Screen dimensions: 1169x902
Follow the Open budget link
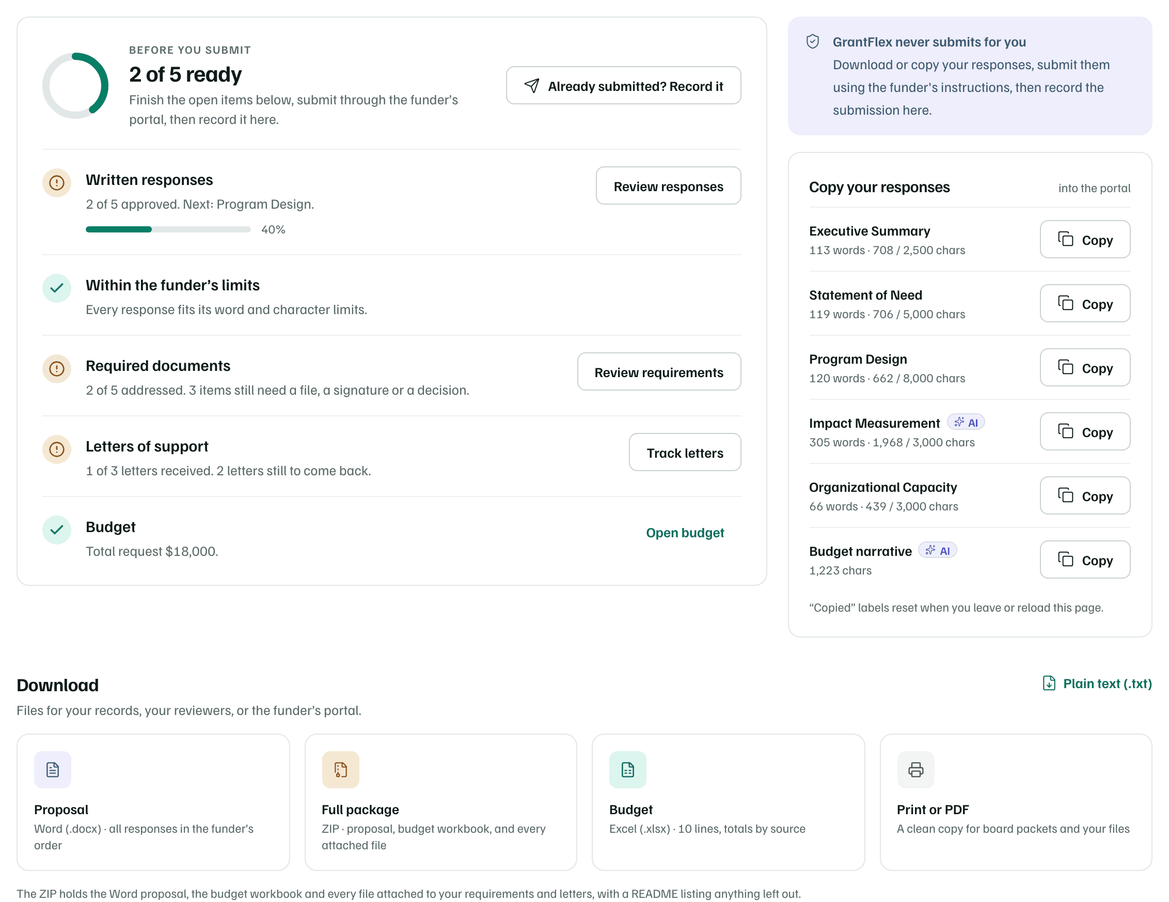pyautogui.click(x=685, y=533)
